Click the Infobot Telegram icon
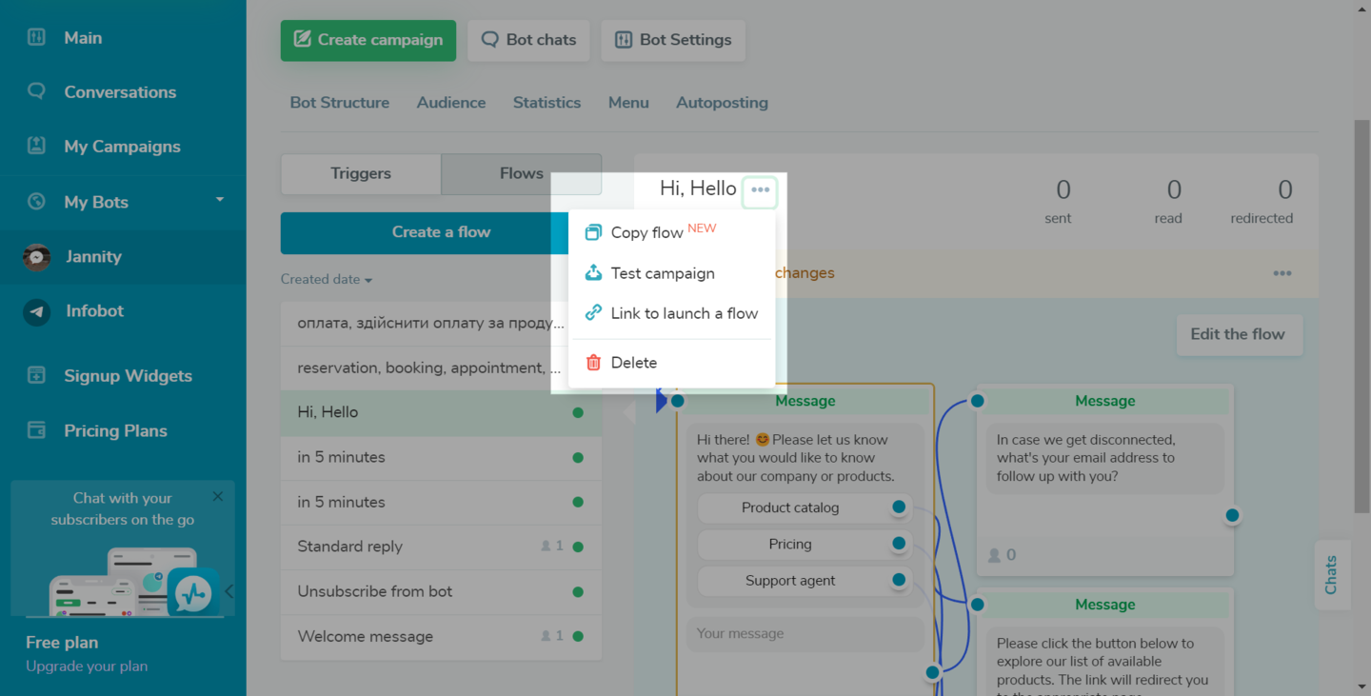The image size is (1371, 696). click(37, 311)
